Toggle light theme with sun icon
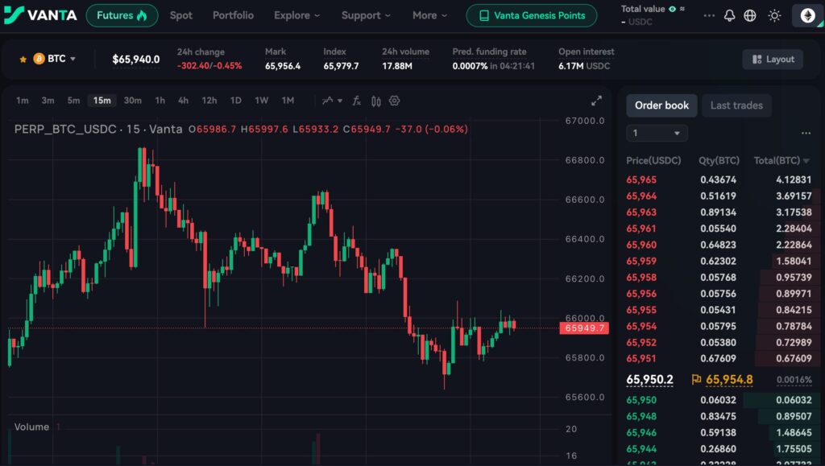Screen dimensions: 825x466 (774, 16)
